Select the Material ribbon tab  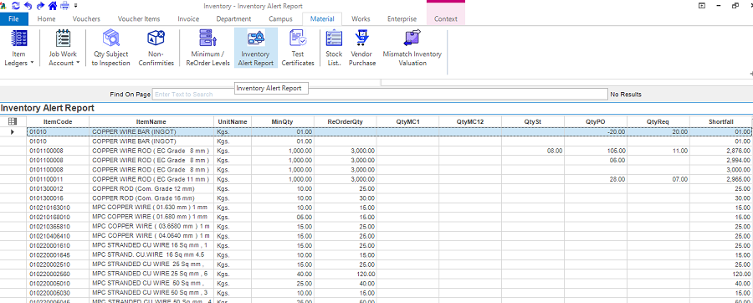pos(322,18)
